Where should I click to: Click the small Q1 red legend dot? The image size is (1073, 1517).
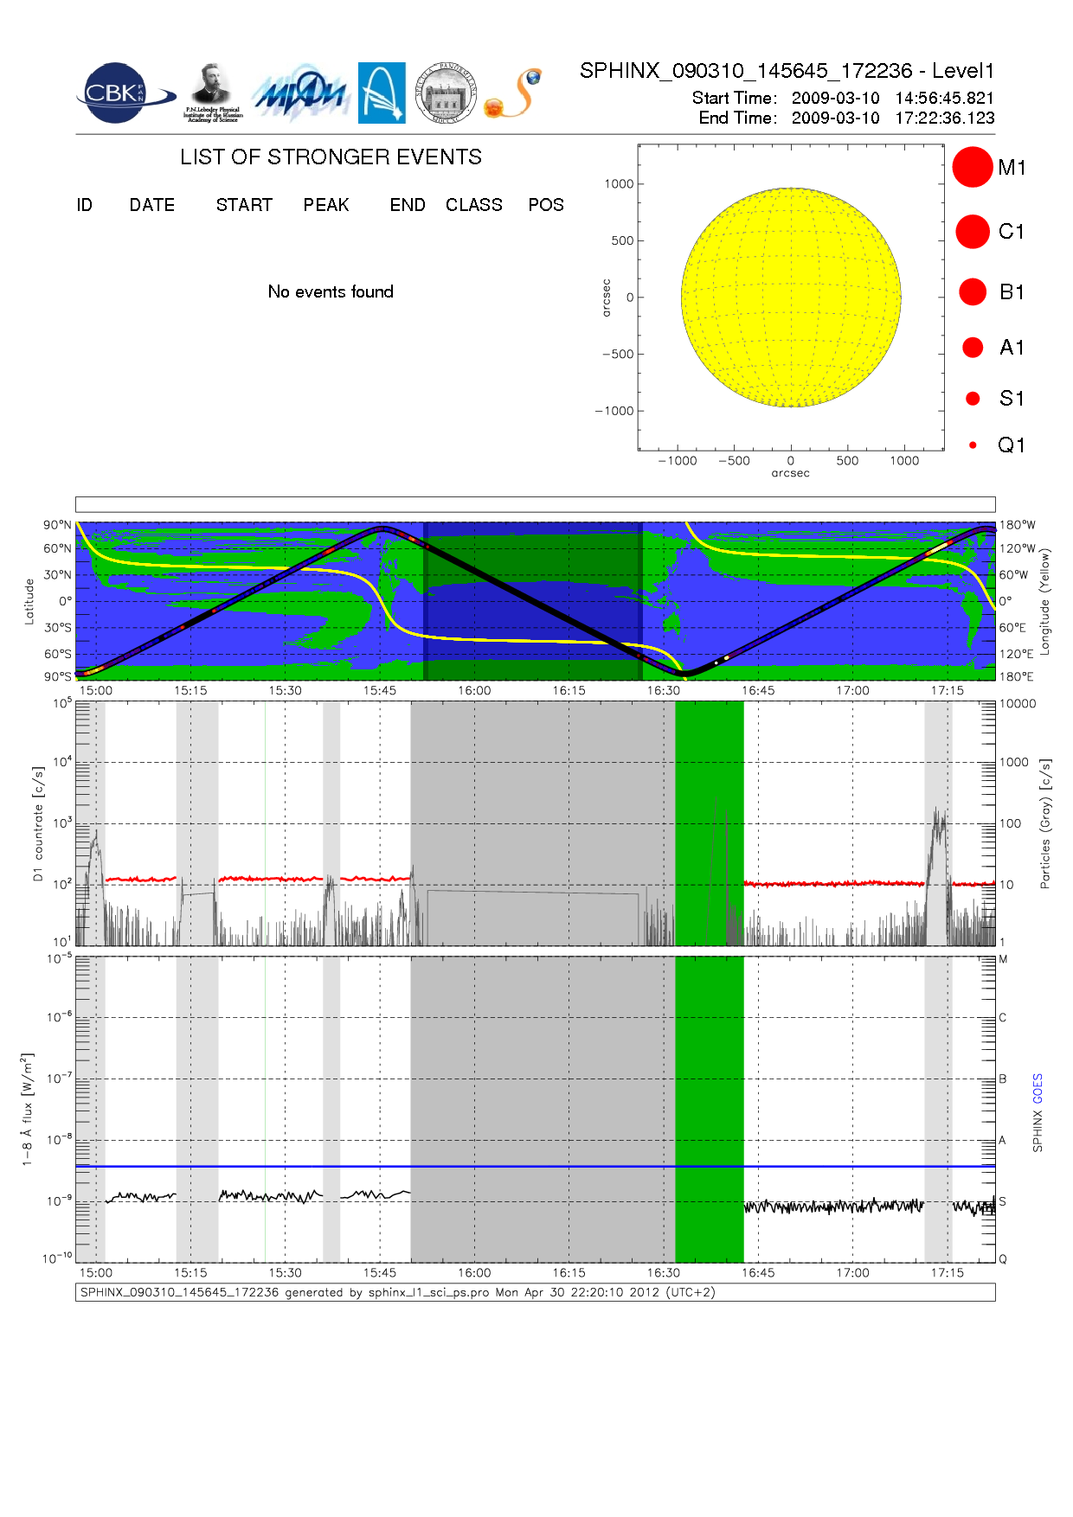[x=973, y=445]
